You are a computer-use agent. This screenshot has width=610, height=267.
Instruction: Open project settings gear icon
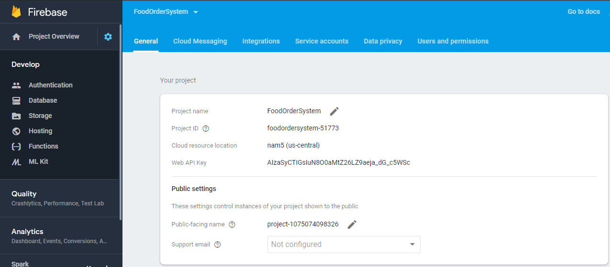tap(108, 37)
